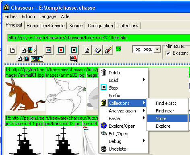Click the blank new page toolbar icon

(12, 50)
